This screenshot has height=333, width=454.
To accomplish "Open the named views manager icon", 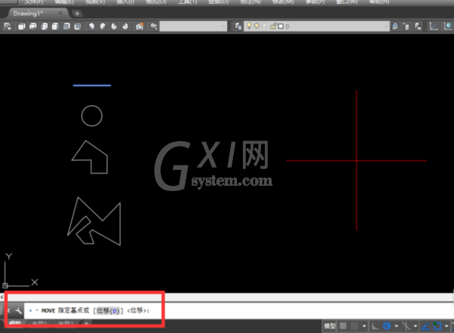I will [x=8, y=26].
